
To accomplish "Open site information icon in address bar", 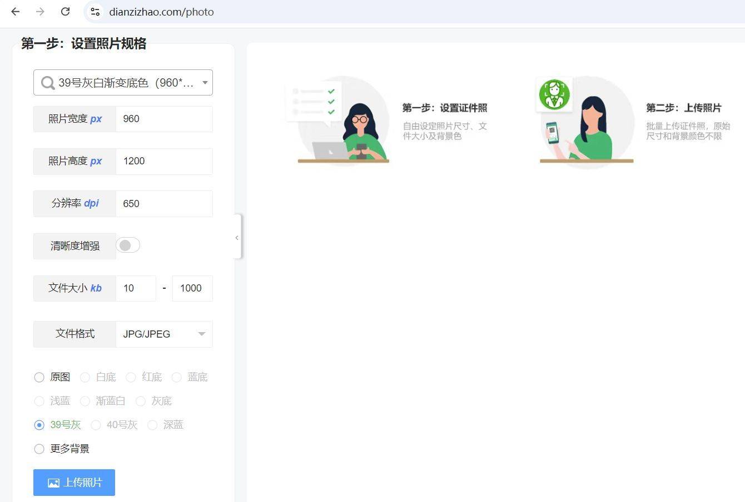I will [x=95, y=12].
